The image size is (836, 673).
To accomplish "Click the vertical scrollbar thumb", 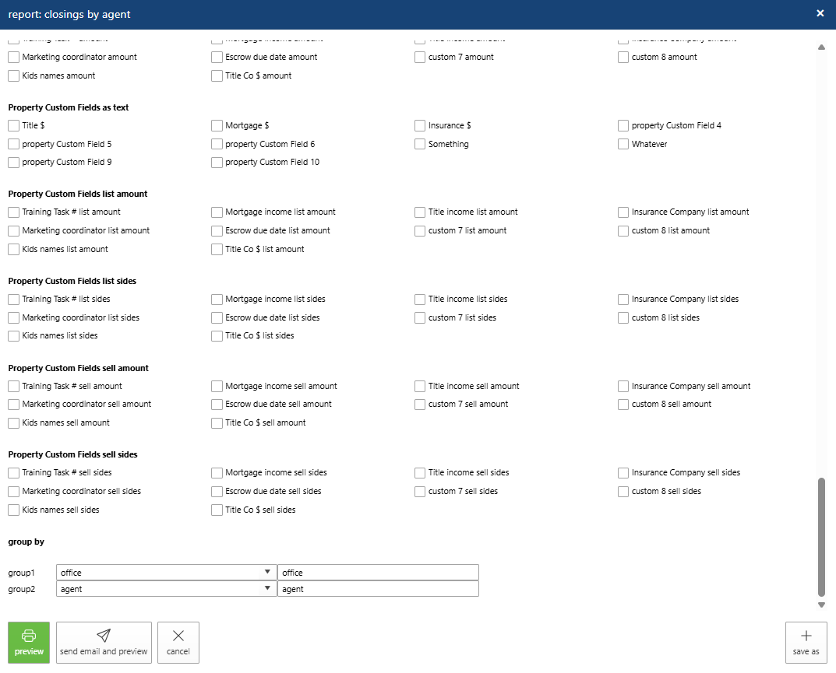I will click(821, 537).
